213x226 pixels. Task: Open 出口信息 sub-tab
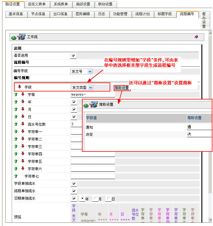(x=60, y=14)
